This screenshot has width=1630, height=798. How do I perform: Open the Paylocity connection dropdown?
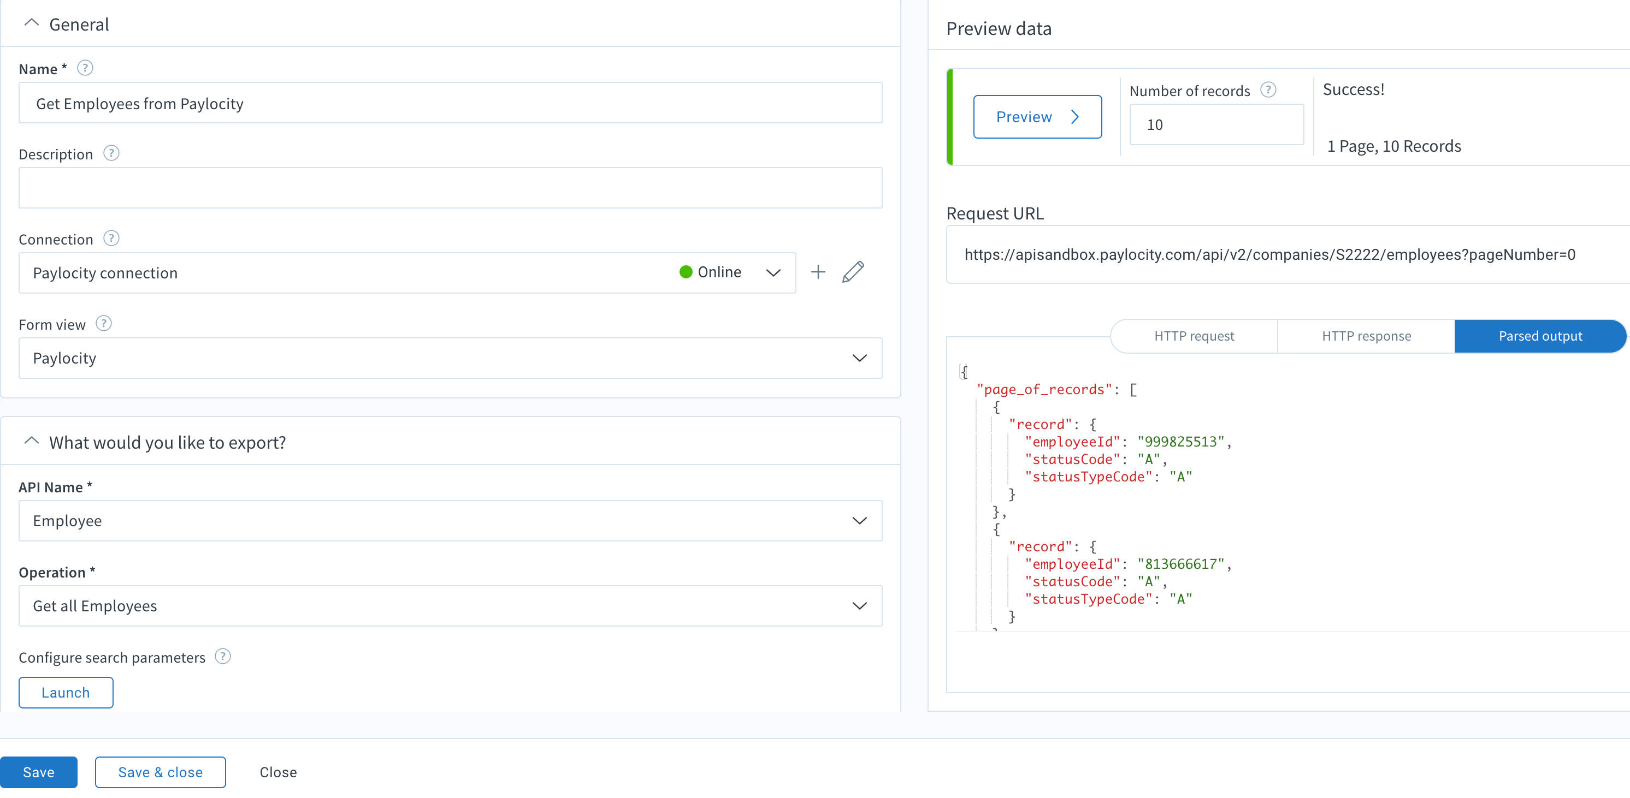tap(407, 272)
